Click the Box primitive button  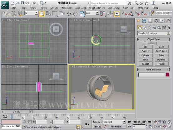pos(146,47)
